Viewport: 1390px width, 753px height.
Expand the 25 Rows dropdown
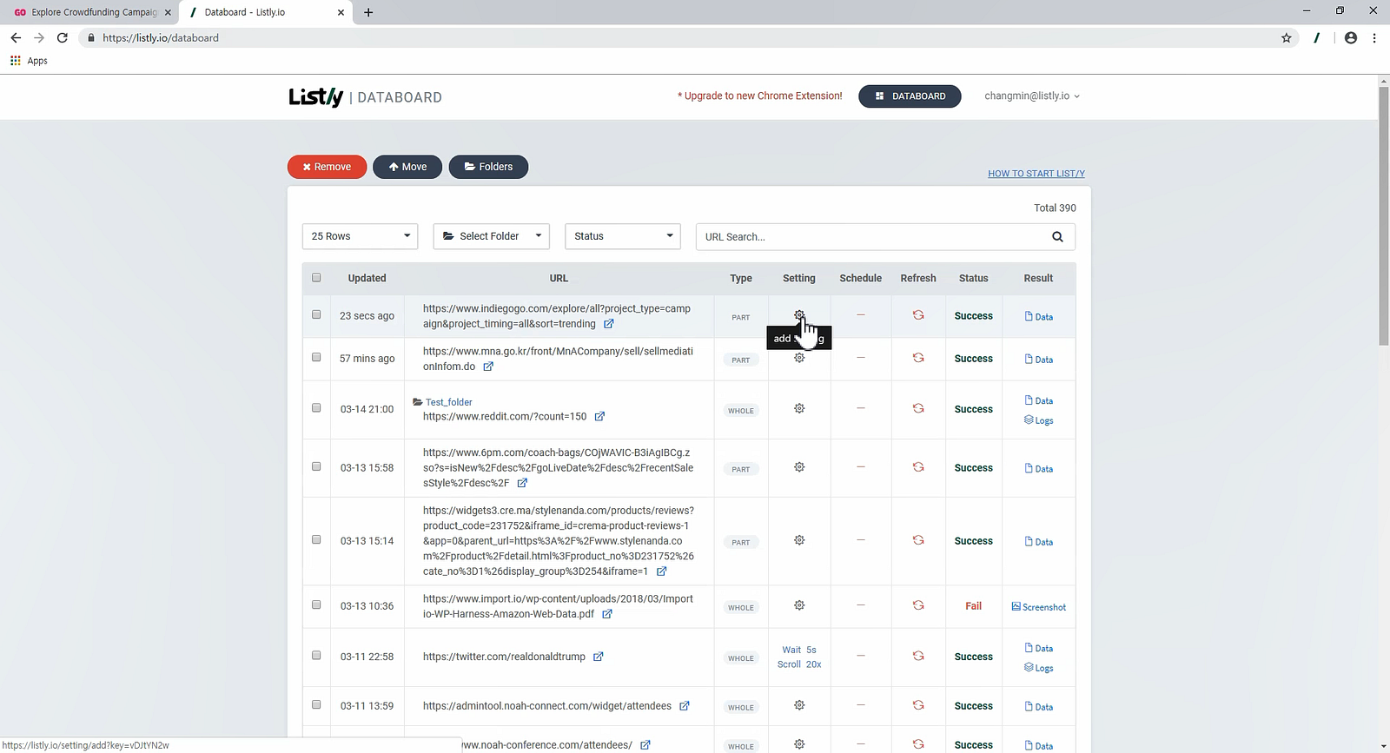coord(360,236)
